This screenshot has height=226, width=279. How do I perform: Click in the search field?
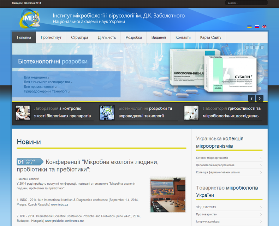tap(246, 3)
